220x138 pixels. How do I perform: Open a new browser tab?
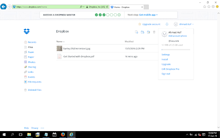[x=146, y=7]
